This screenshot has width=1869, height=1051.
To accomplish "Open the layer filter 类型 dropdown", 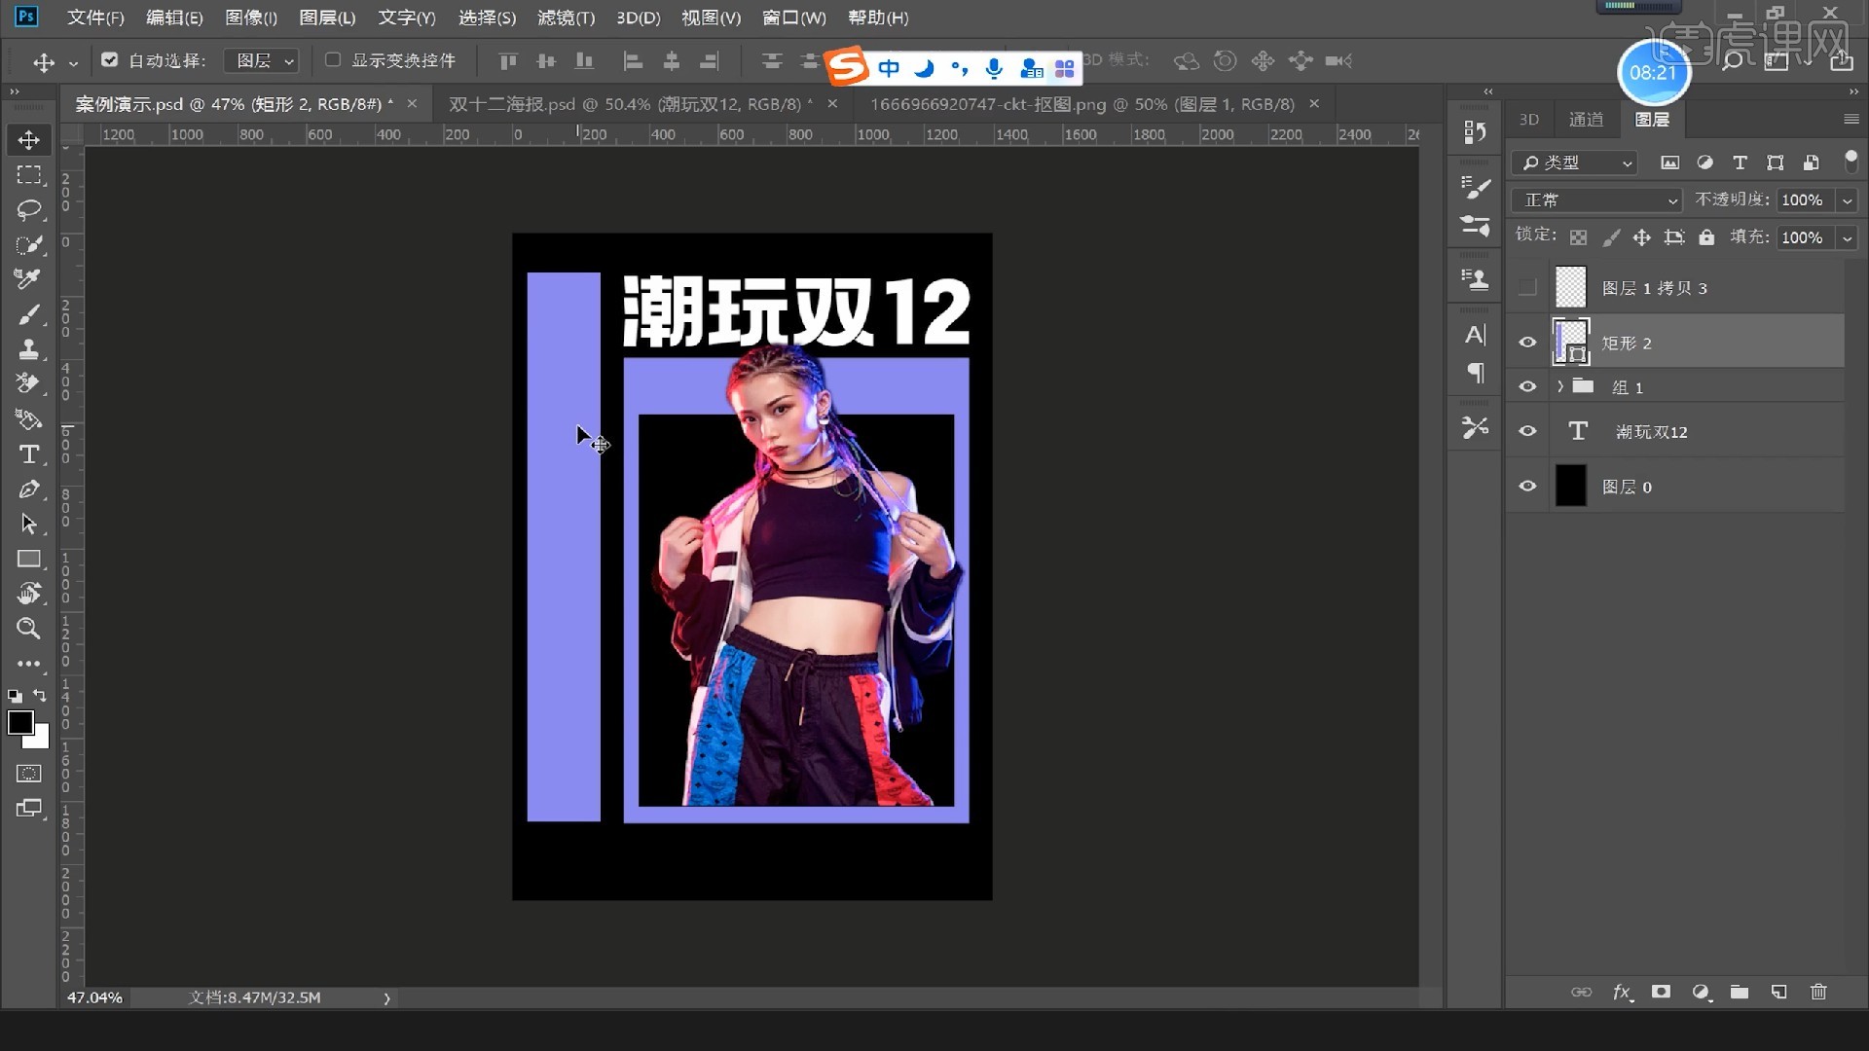I will click(x=1574, y=163).
